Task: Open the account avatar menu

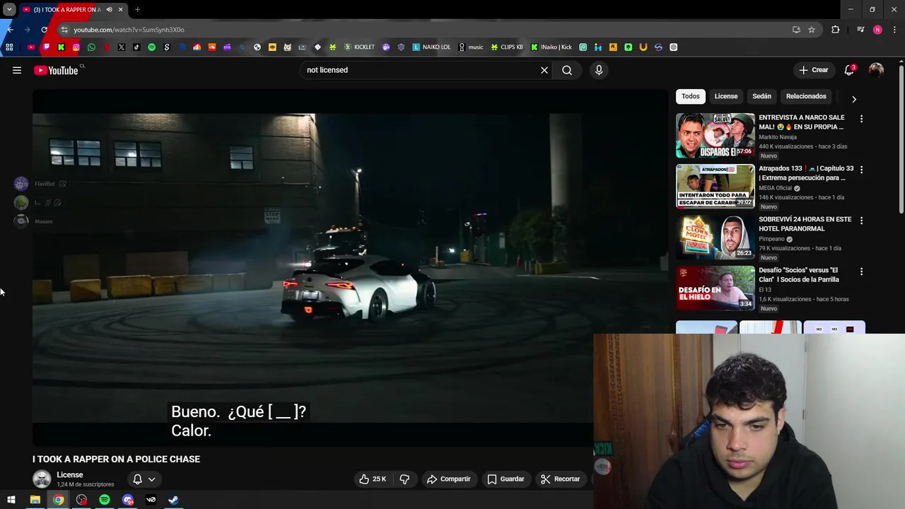Action: click(x=876, y=70)
